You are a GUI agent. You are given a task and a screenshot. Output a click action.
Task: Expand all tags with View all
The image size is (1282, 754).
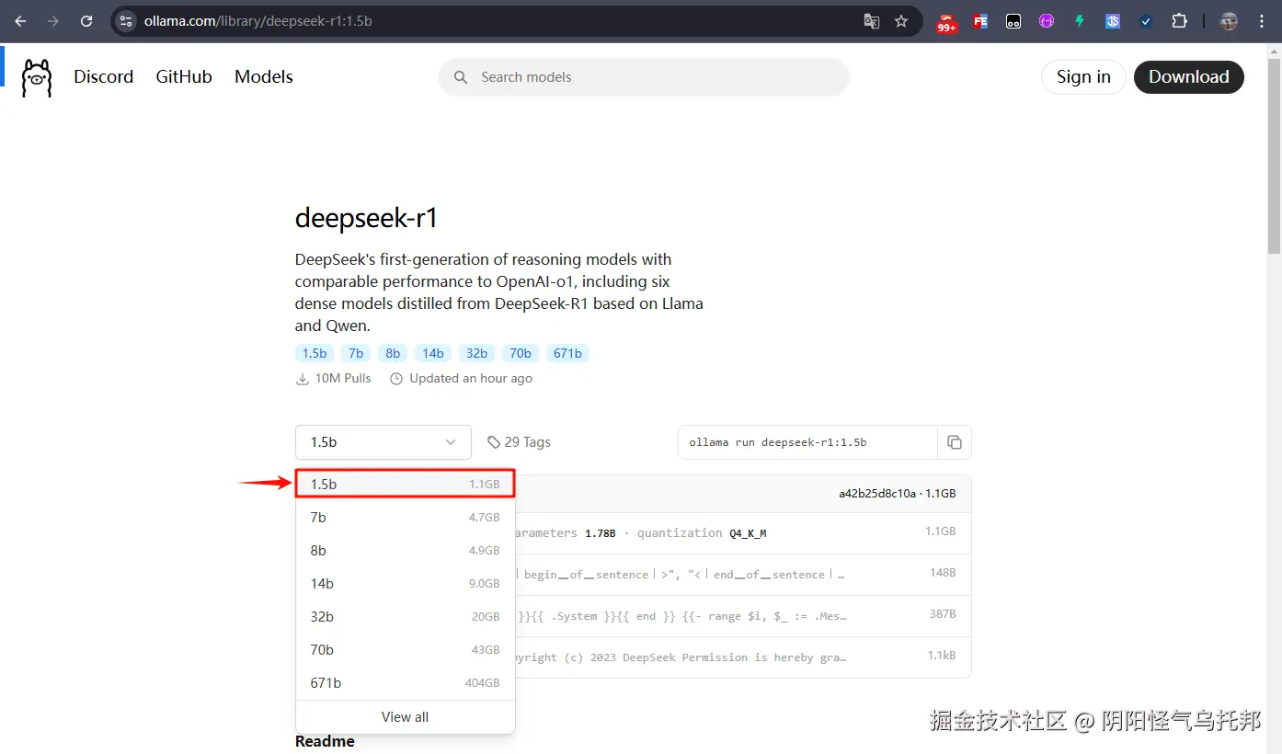click(405, 716)
